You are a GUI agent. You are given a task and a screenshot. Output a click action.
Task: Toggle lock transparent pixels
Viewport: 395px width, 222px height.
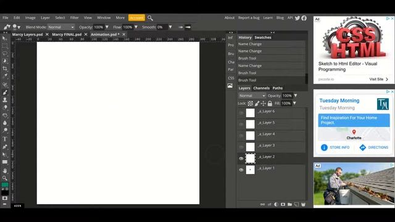[x=250, y=104]
